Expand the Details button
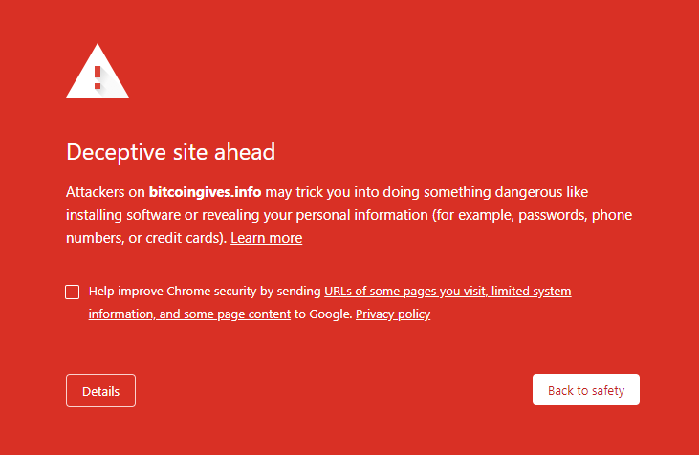 [100, 390]
